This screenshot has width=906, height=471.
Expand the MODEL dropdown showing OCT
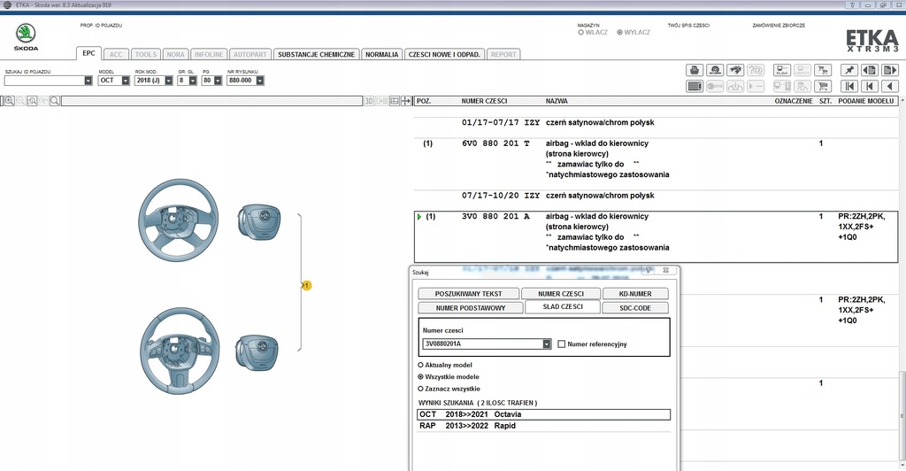click(x=126, y=81)
